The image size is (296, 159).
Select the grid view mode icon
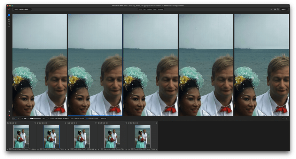point(13,118)
